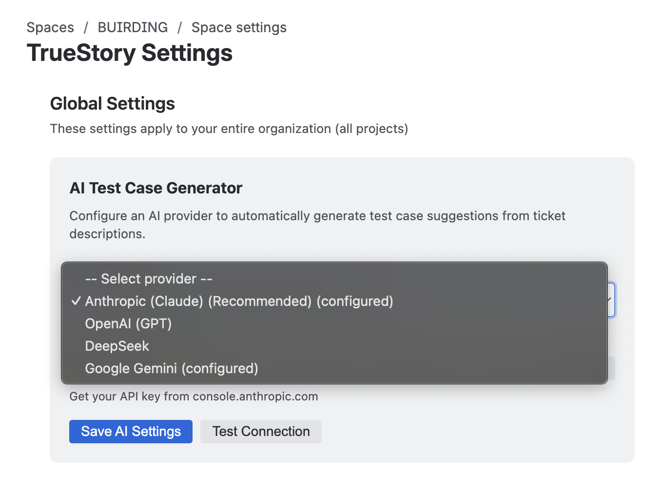Open the Space settings breadcrumb
This screenshot has height=492, width=663.
coord(239,27)
